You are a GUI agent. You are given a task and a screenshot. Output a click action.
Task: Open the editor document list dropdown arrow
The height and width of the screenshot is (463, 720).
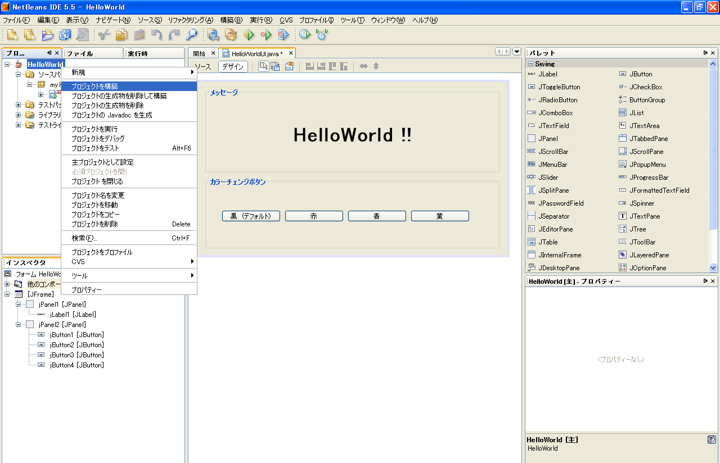tap(517, 52)
